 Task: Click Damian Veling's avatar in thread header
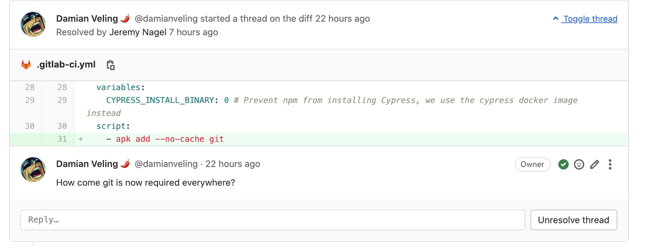tap(33, 24)
